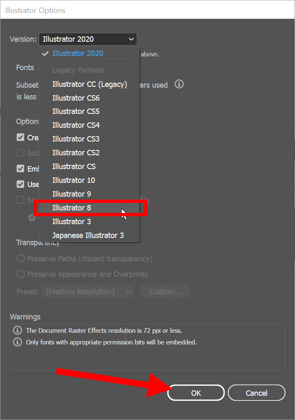Click the OK button
The height and width of the screenshot is (420, 295).
[196, 393]
